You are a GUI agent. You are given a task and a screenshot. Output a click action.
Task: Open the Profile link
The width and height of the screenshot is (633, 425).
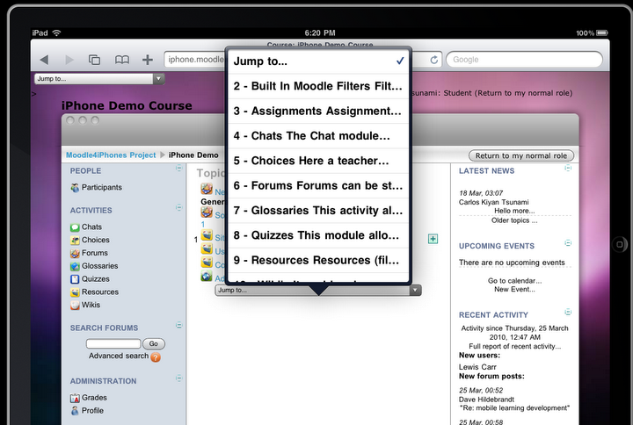point(92,410)
